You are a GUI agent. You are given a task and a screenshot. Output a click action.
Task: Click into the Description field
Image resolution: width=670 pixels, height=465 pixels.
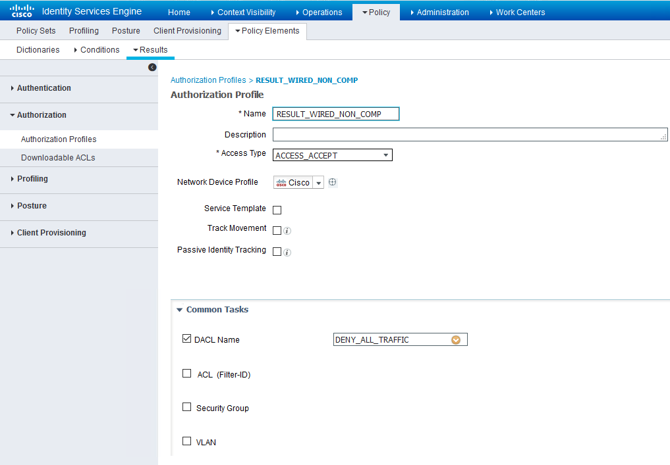[x=470, y=134]
